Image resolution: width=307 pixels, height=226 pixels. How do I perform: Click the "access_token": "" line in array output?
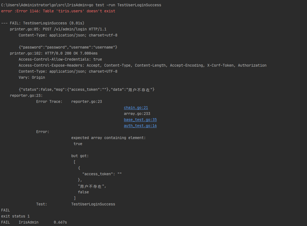pos(102,174)
